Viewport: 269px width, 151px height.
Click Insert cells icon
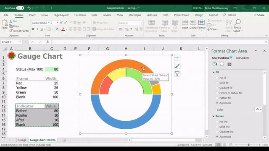pyautogui.click(x=185, y=22)
